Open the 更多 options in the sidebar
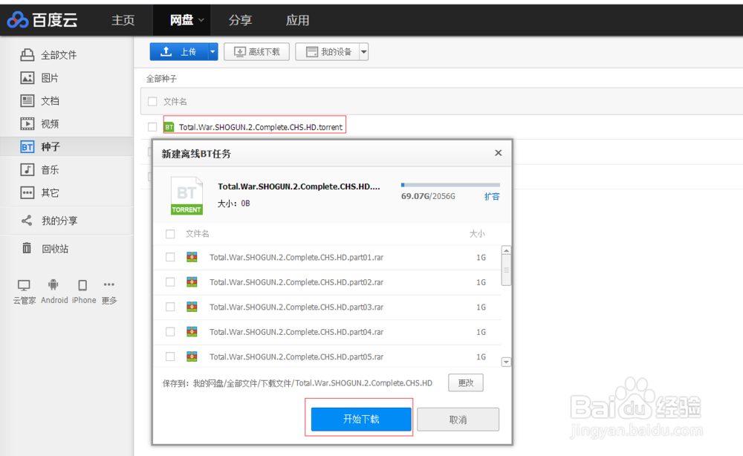Viewport: 743px width, 456px height. tap(109, 284)
